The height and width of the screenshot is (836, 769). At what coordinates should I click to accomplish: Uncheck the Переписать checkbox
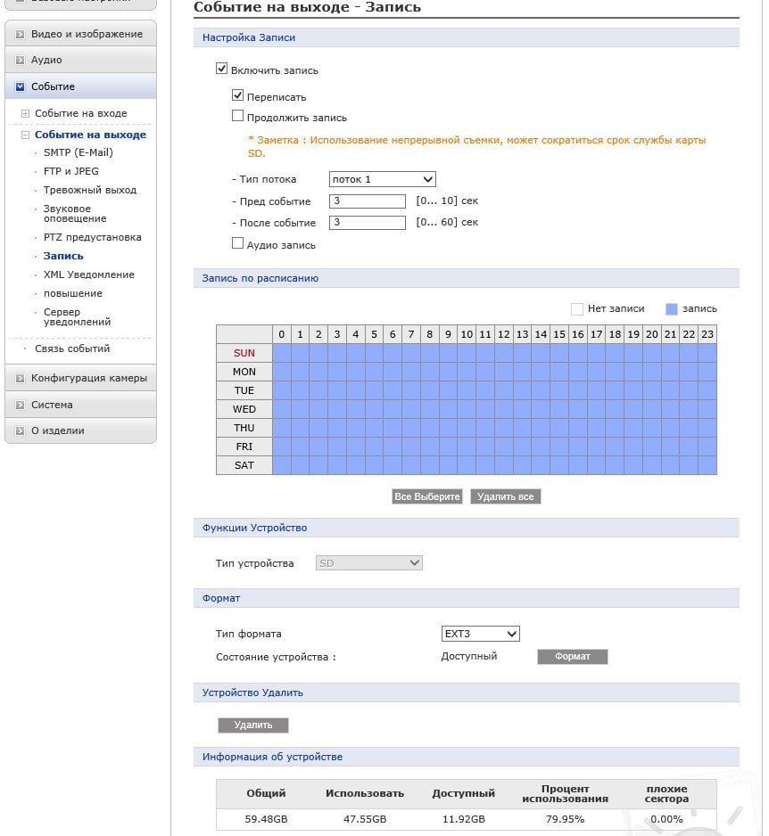point(237,95)
